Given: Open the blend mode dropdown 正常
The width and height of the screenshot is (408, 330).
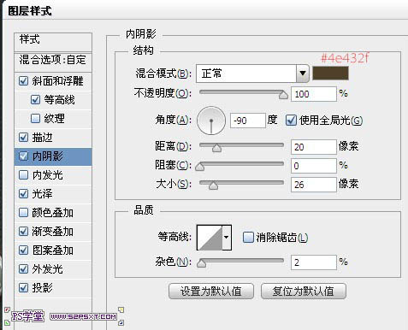Looking at the screenshot, I should click(252, 74).
